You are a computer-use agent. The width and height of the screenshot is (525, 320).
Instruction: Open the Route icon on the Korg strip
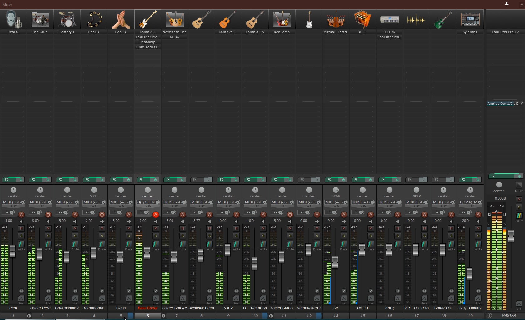pyautogui.click(x=397, y=244)
